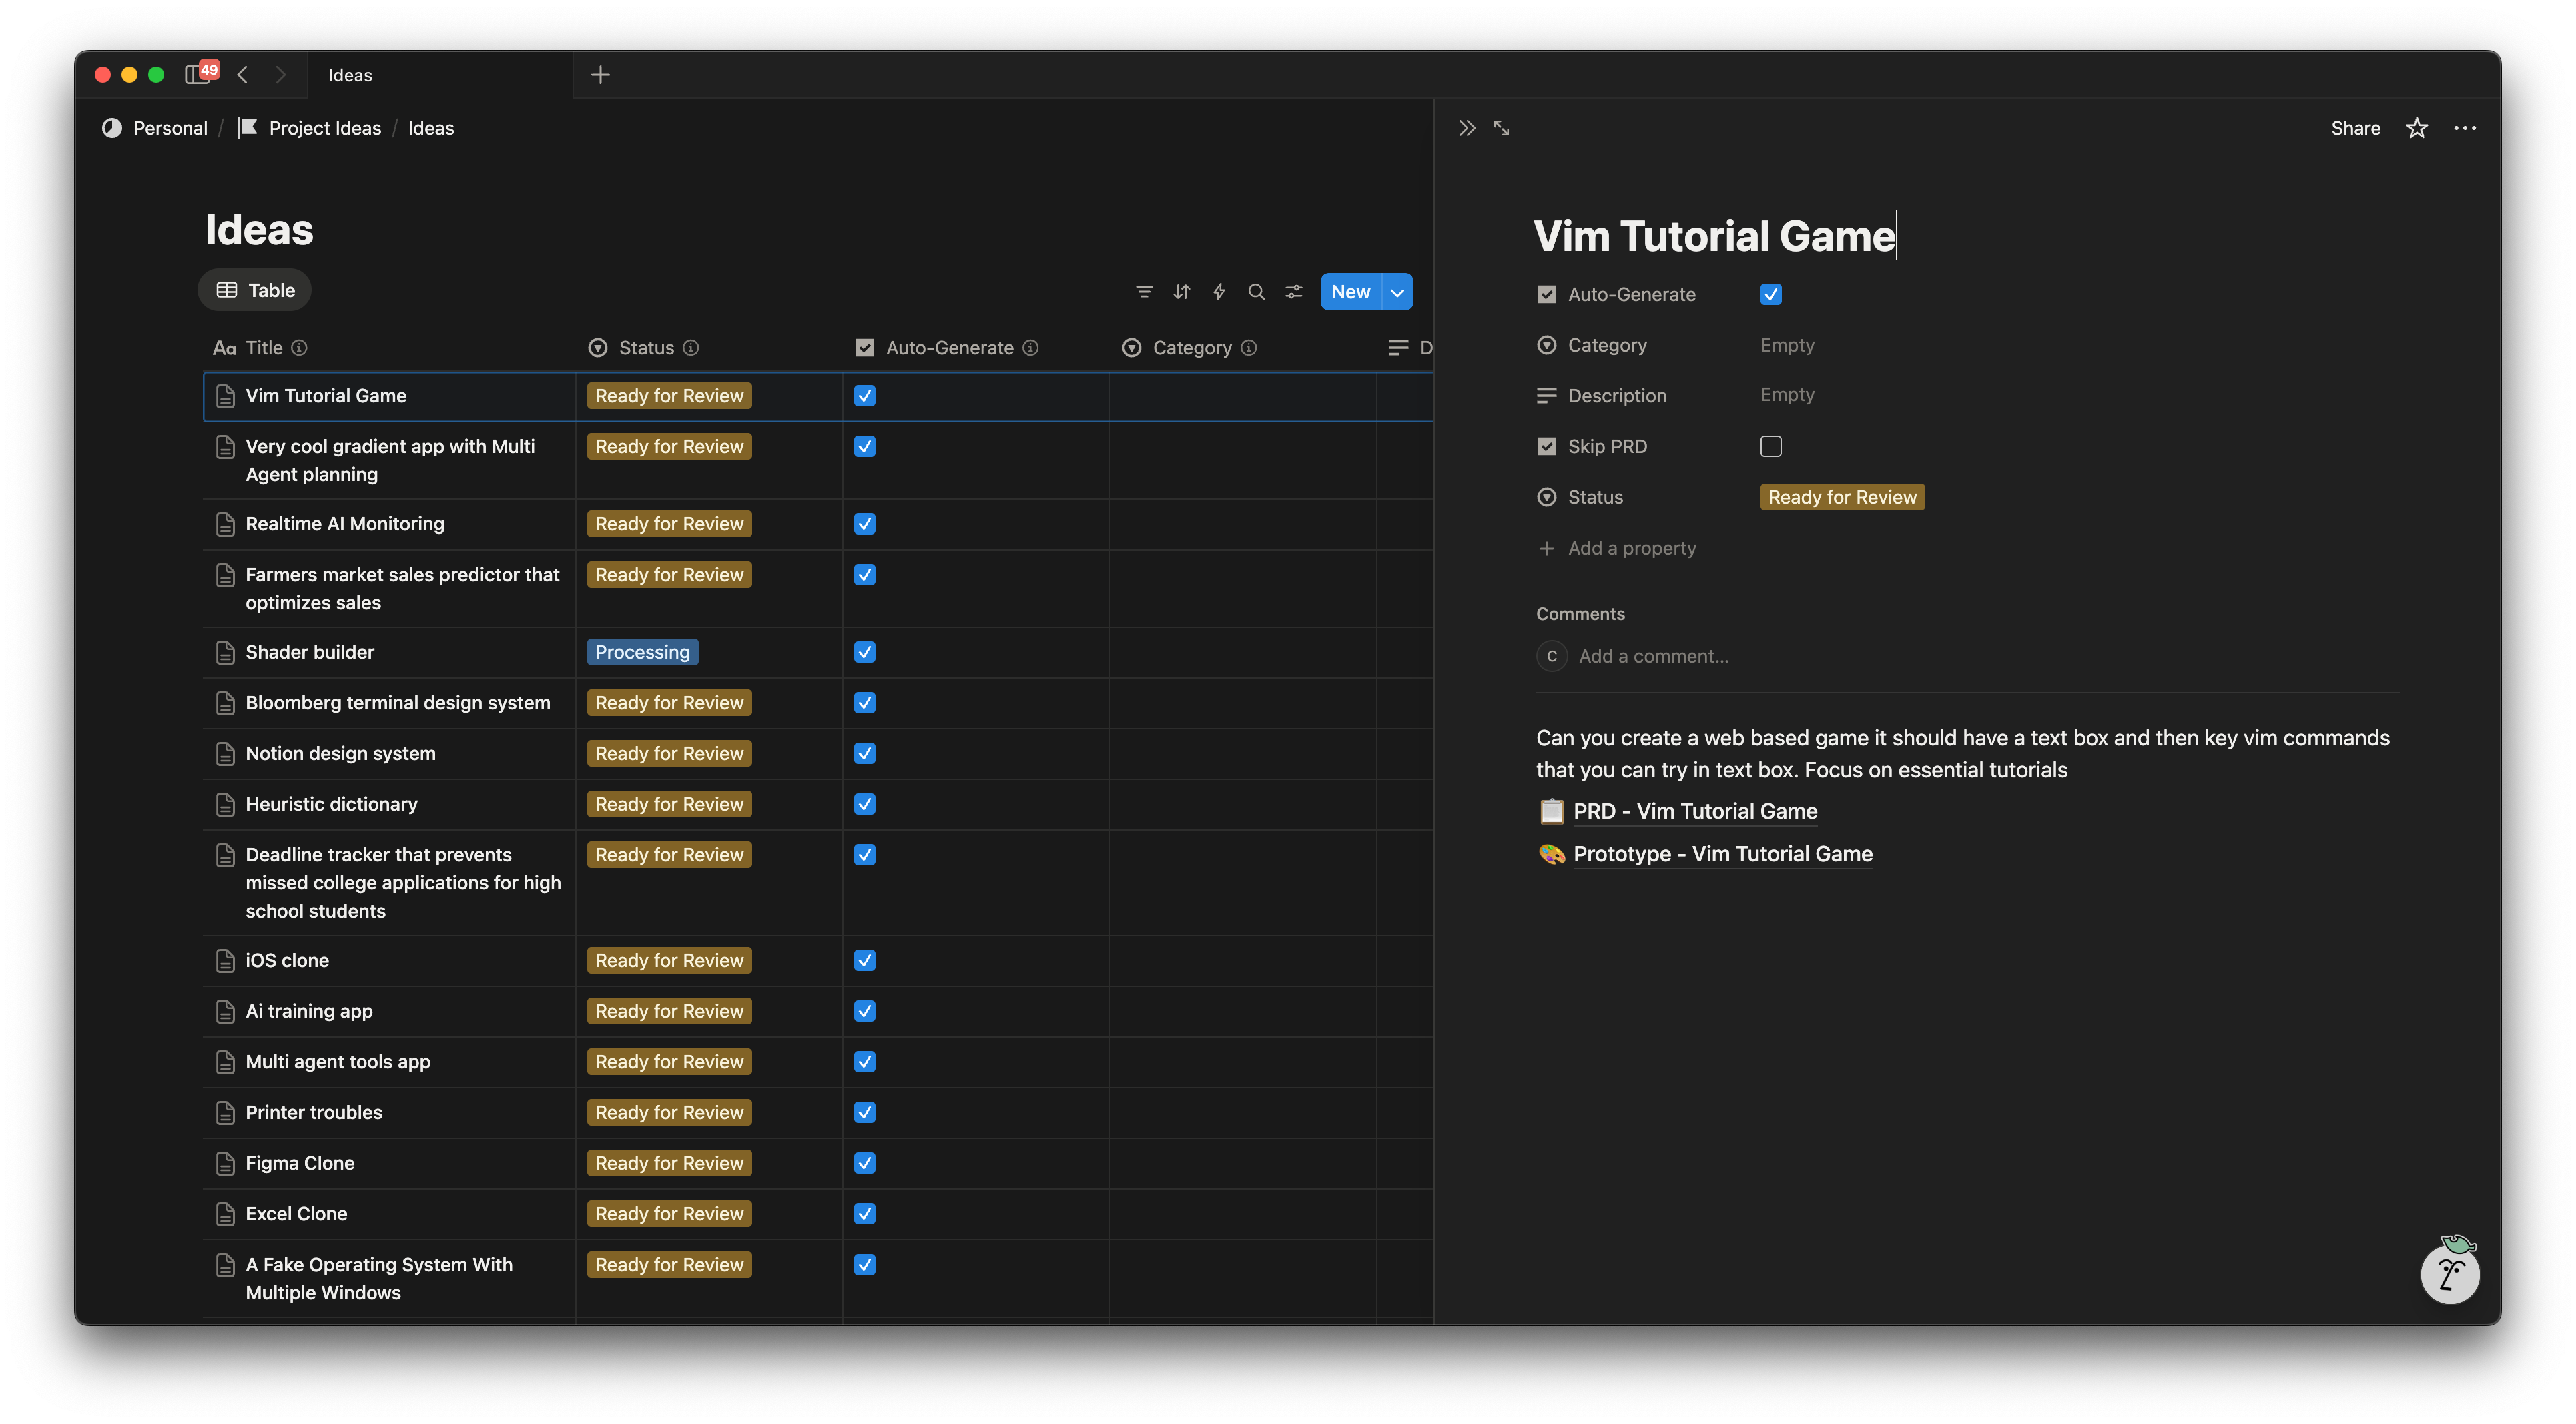Toggle the Skip PRD checkbox
The width and height of the screenshot is (2576, 1424).
(x=1771, y=446)
